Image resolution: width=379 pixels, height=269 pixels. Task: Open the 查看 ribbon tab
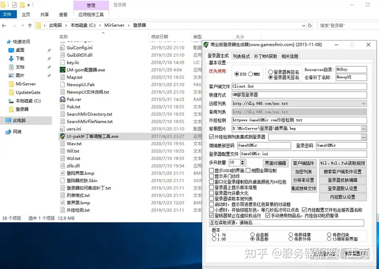(x=63, y=15)
